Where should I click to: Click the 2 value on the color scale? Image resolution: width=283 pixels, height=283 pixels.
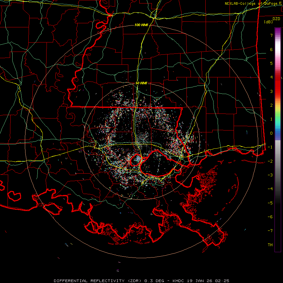[x=271, y=105]
